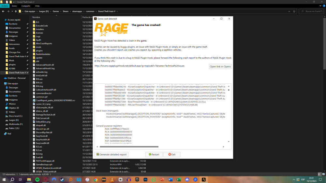The image size is (326, 183).
Task: Launch Steam from the taskbar
Action: [62, 179]
